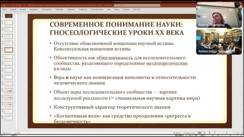Click the slide panel vertical scrollbar

click(16, 72)
